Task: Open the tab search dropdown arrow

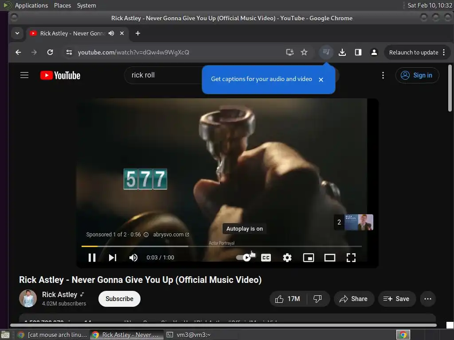Action: tap(17, 33)
